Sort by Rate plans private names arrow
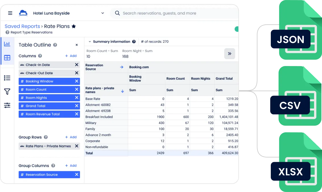Viewport: 322px width, 192px height. 122,91
